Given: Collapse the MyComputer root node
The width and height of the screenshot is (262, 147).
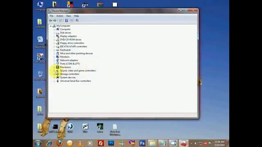Looking at the screenshot, I should point(51,26).
